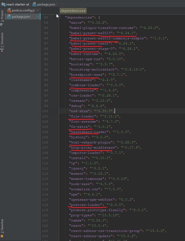Click the JSON icon on package.json tab
Viewport: 185px width, 241px height.
pos(9,17)
